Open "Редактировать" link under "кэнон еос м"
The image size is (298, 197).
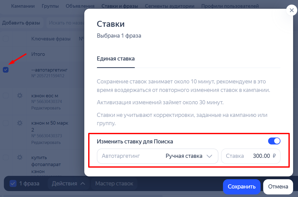tap(46, 108)
